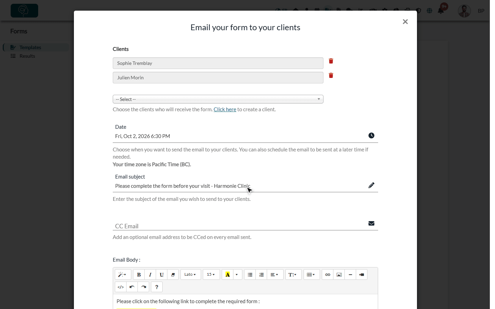Image resolution: width=495 pixels, height=309 pixels.
Task: Click the Sophie Tremblay client field
Action: pos(218,63)
